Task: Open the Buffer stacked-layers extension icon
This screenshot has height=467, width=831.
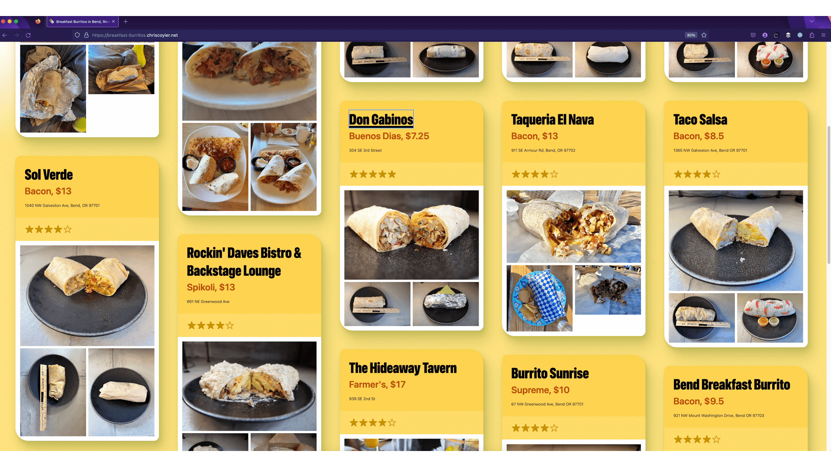Action: (788, 35)
